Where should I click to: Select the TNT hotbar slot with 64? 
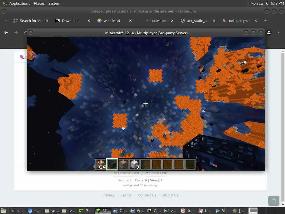coord(101,164)
